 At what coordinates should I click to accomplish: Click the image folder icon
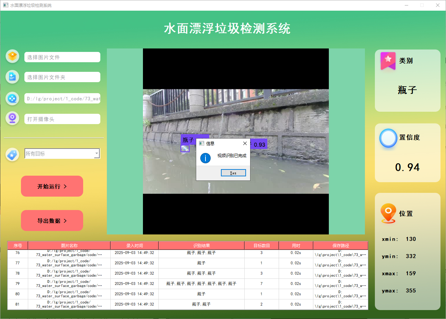click(12, 77)
